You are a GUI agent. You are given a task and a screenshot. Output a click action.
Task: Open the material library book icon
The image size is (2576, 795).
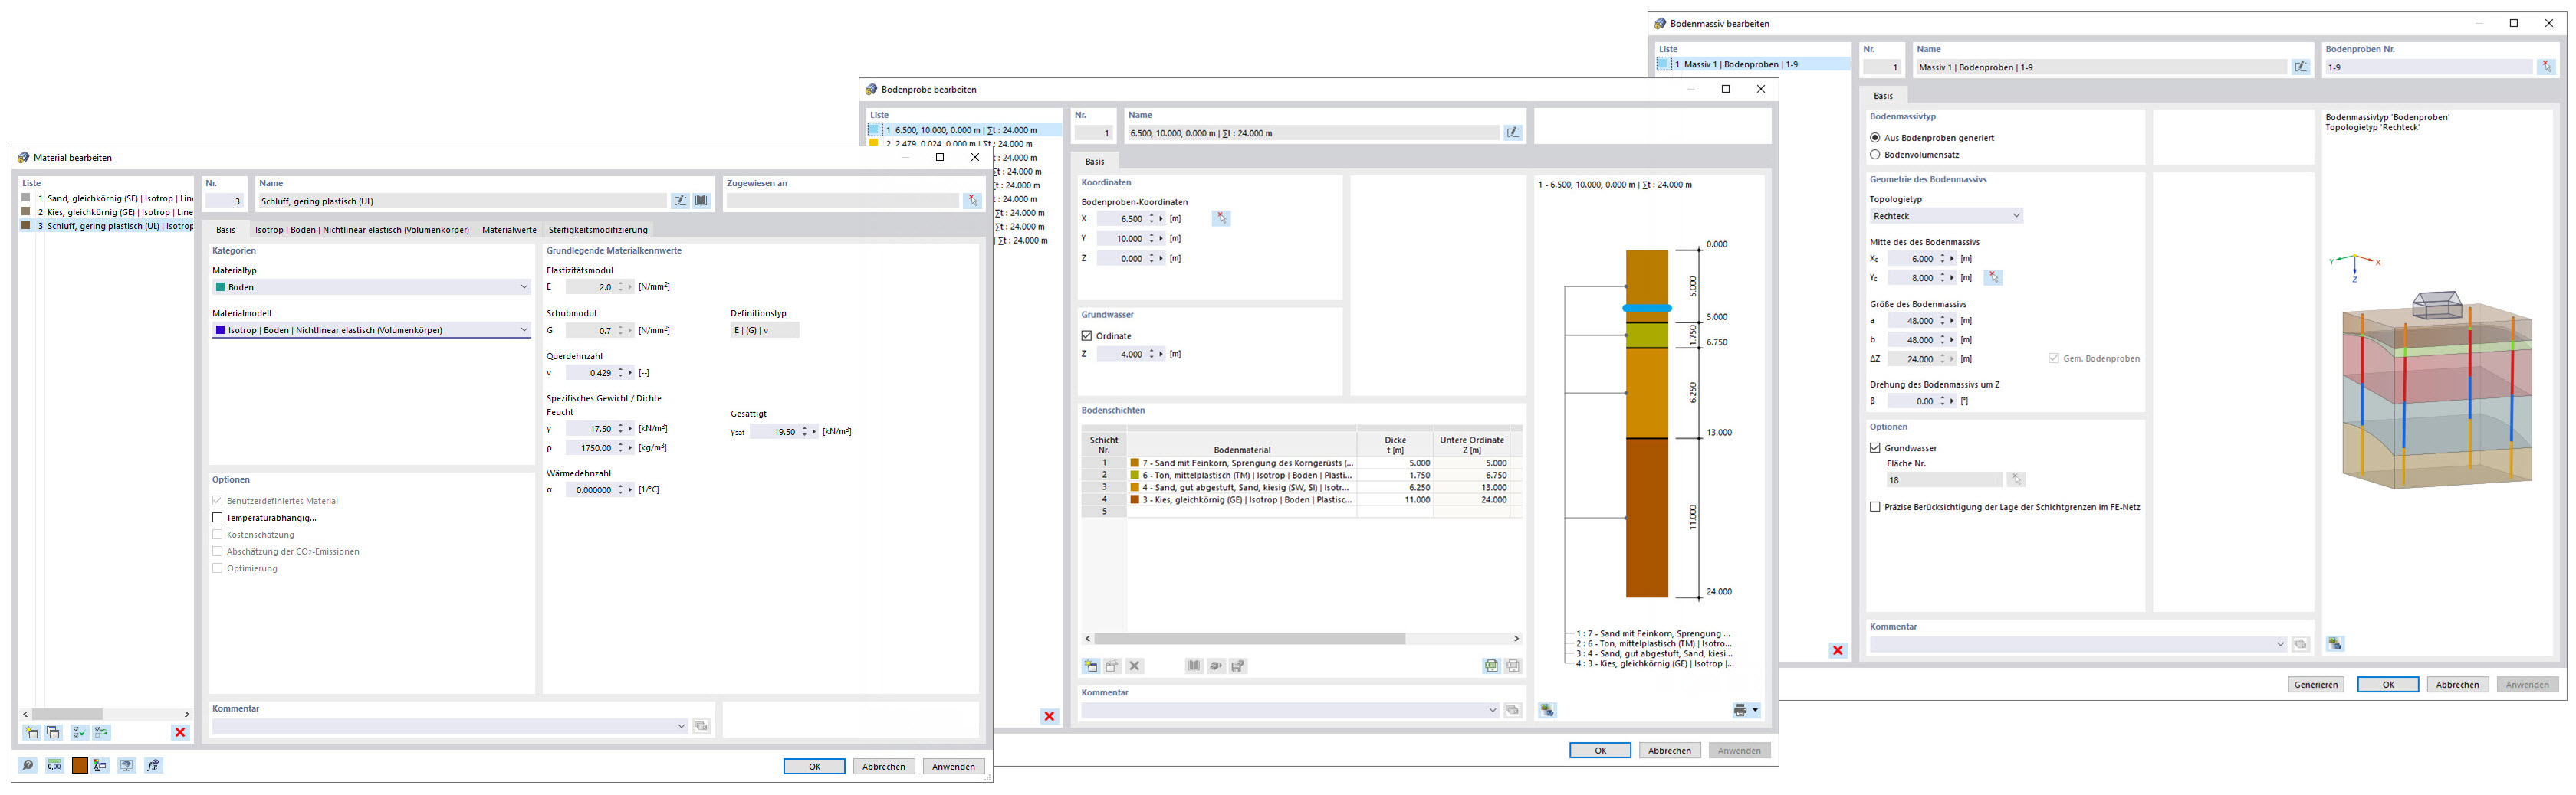(x=701, y=201)
